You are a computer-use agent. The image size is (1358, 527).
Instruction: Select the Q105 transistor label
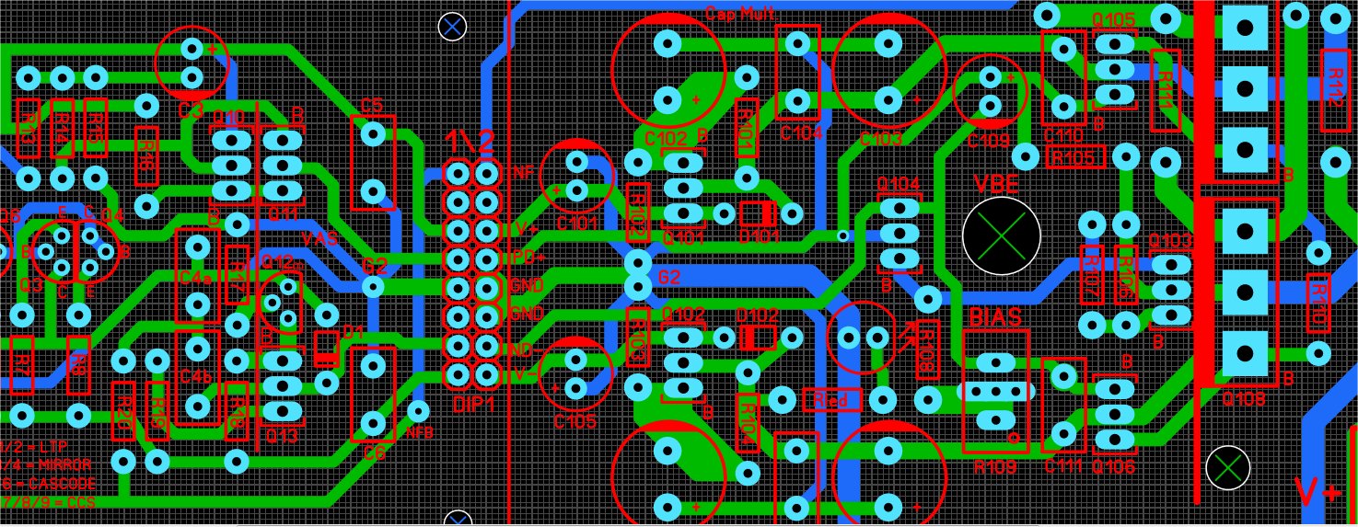point(1114,18)
